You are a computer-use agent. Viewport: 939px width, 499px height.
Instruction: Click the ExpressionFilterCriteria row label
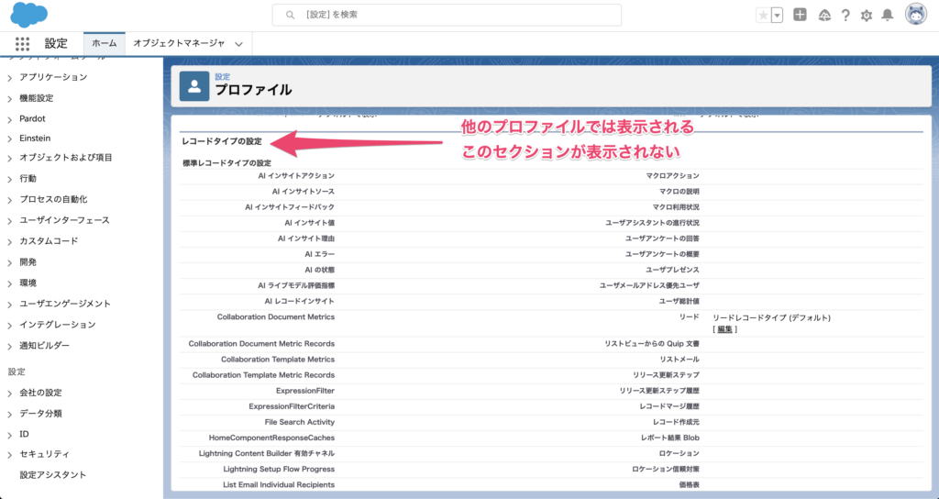[x=292, y=406]
